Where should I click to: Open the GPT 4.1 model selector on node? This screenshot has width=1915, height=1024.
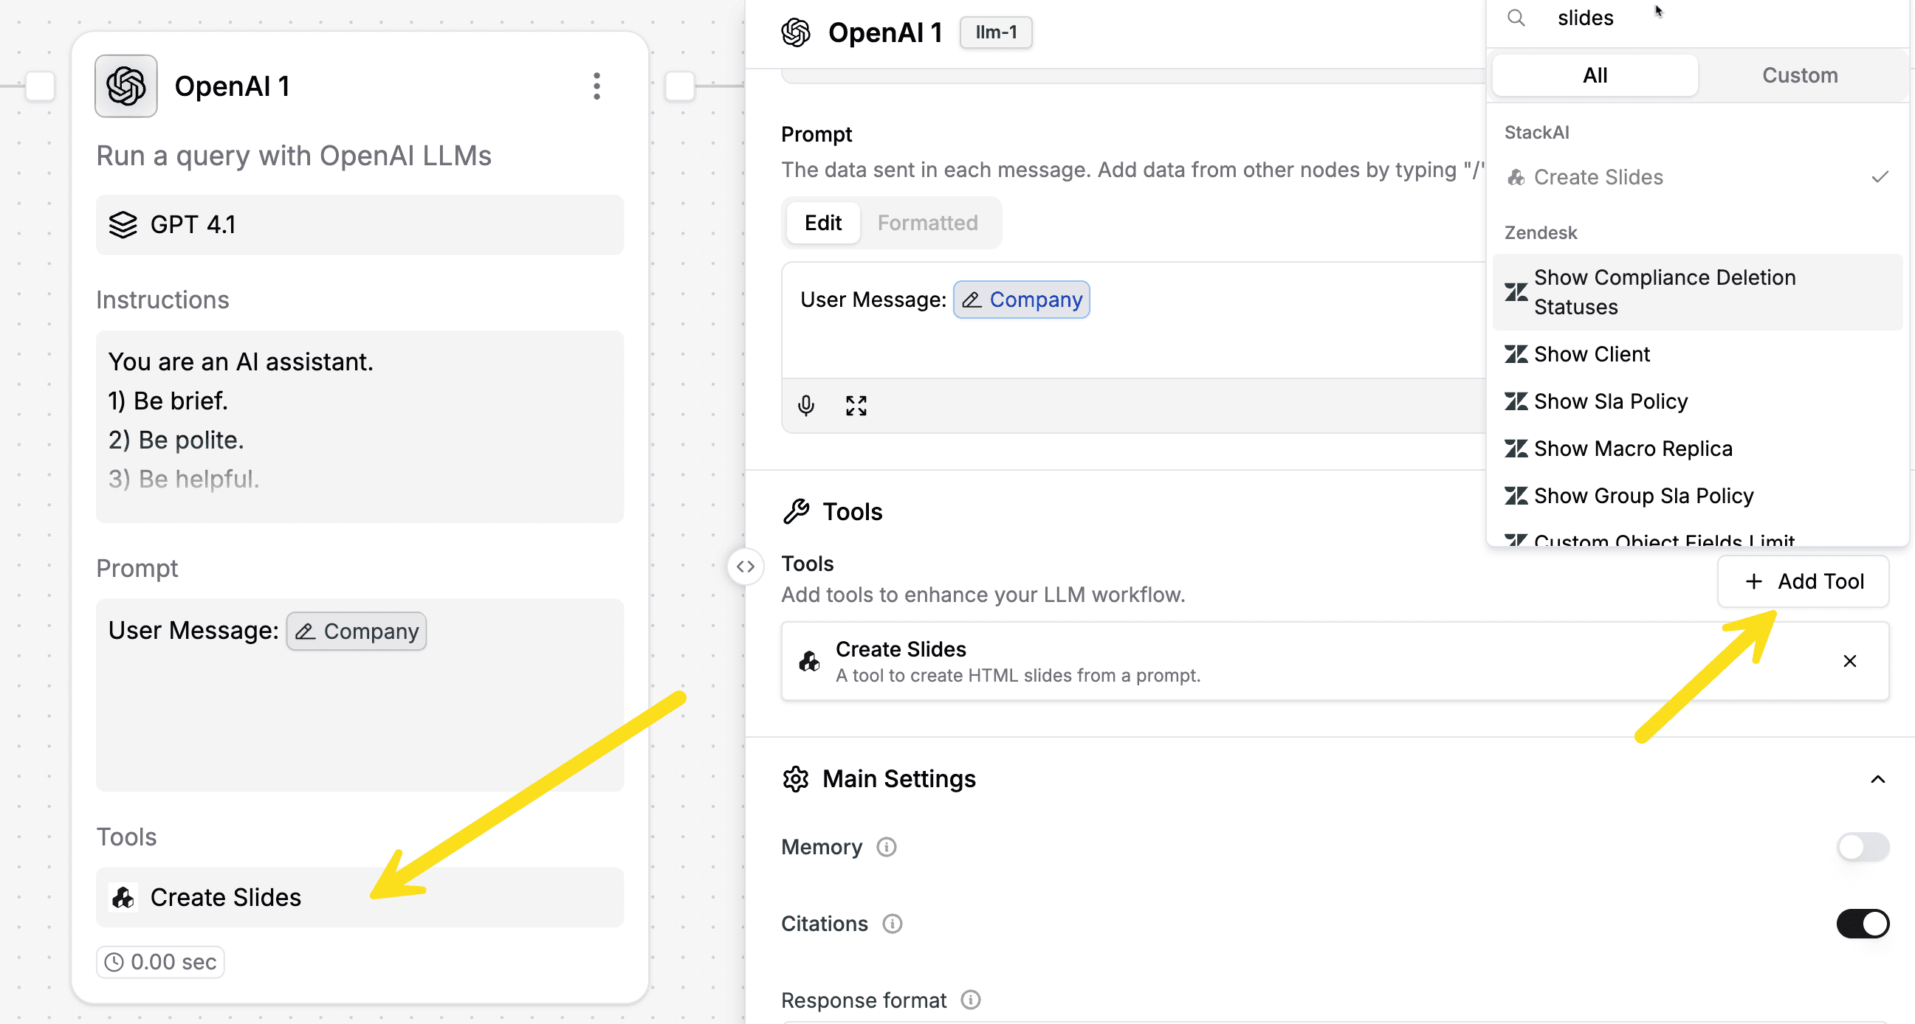point(360,224)
